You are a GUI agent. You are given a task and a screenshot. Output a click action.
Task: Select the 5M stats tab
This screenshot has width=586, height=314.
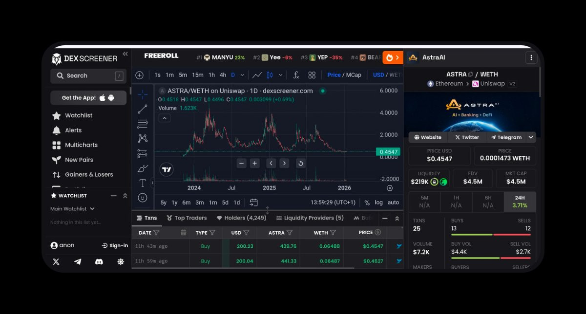(x=424, y=202)
